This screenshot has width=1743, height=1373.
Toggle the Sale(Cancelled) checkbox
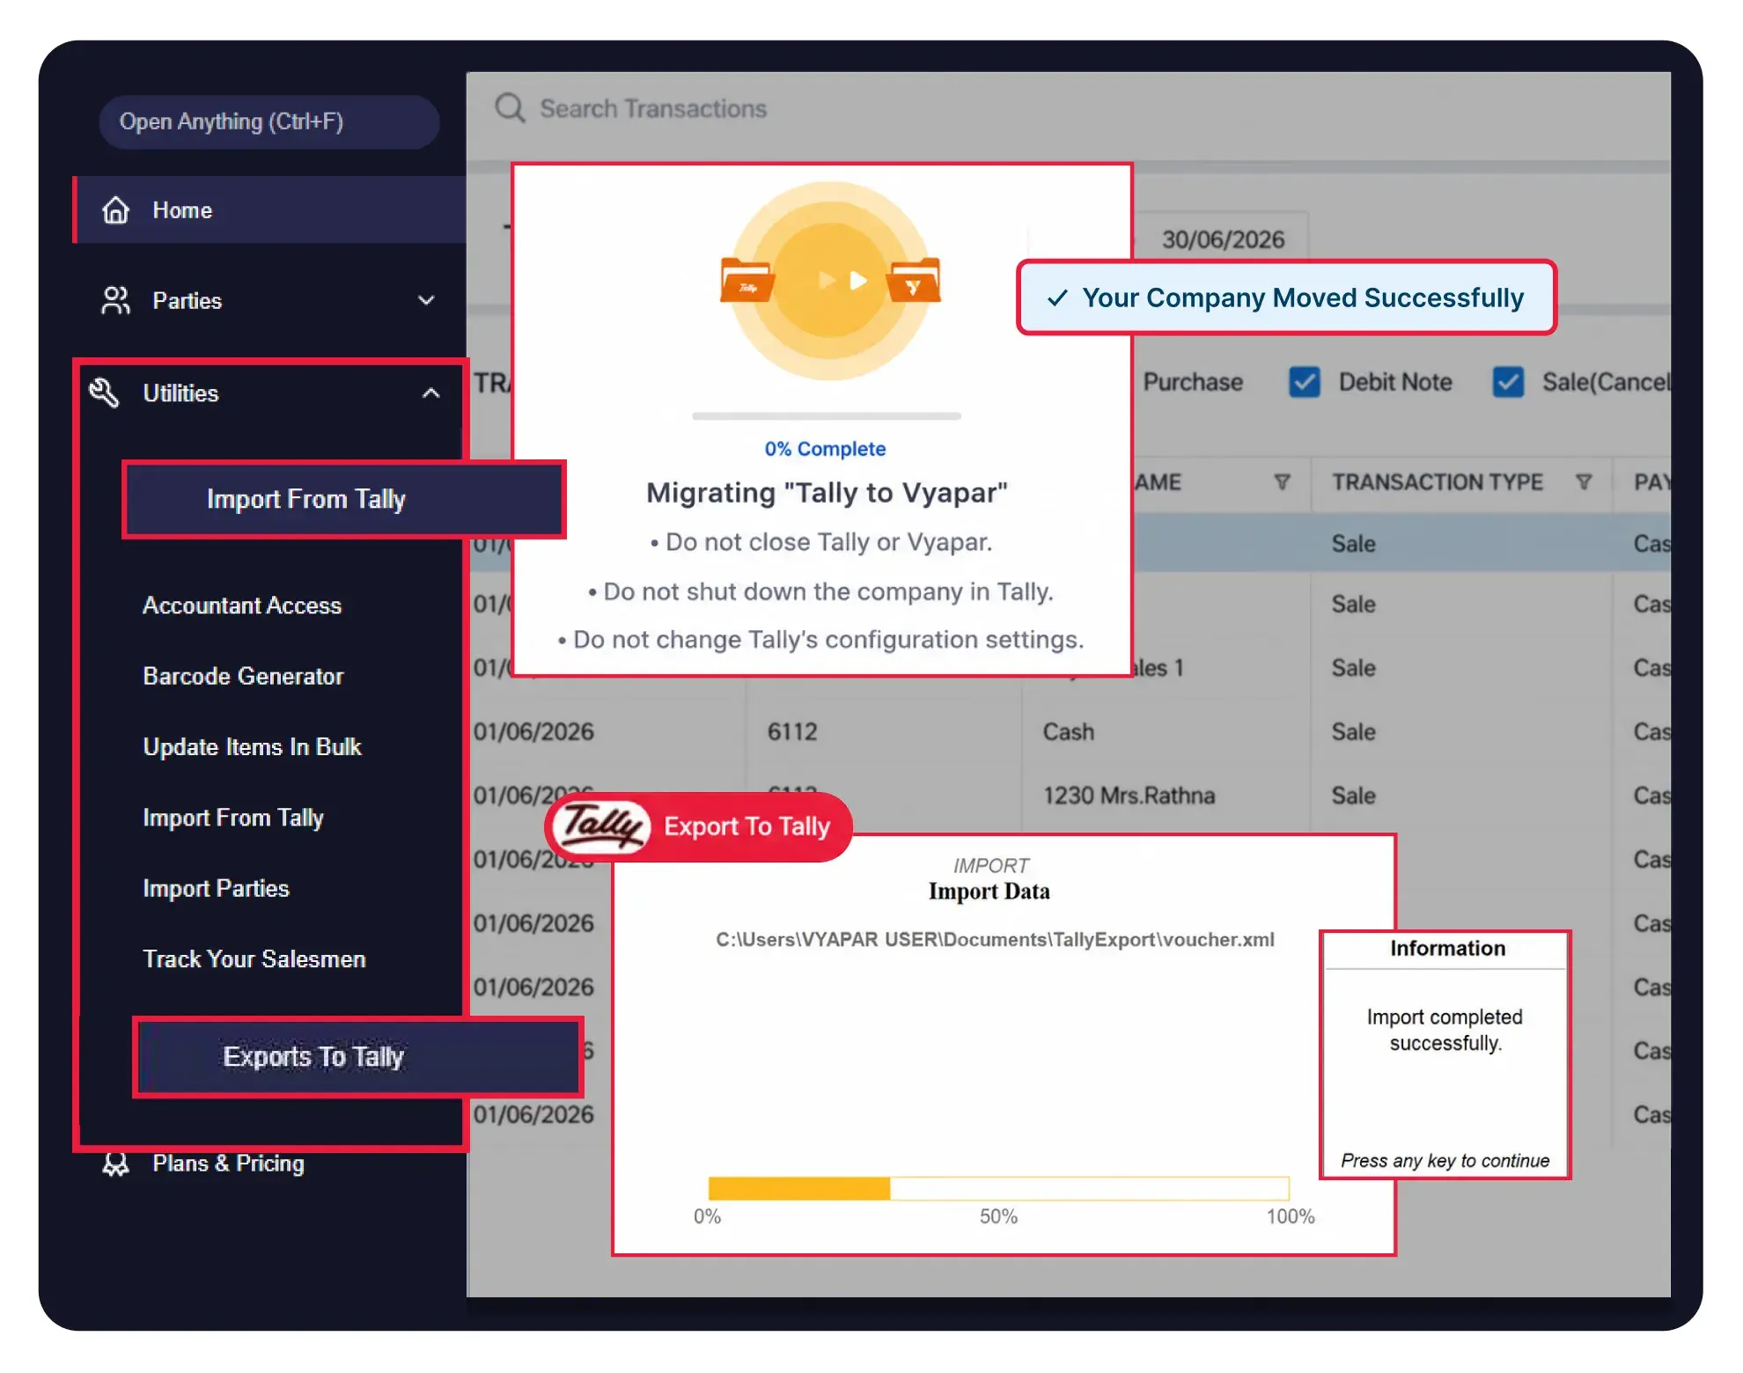tap(1508, 382)
